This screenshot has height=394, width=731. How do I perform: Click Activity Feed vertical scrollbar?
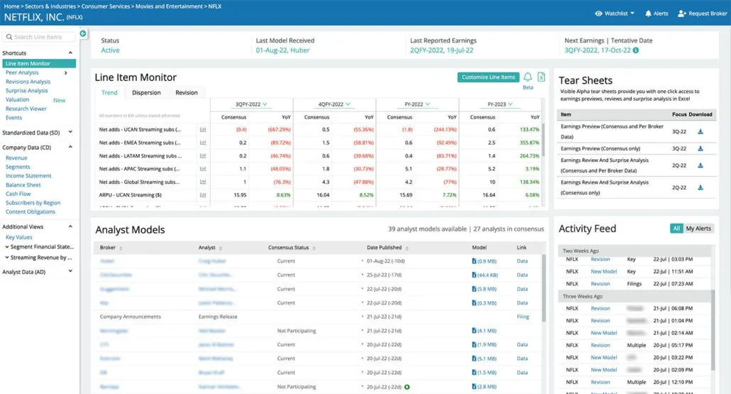point(712,330)
